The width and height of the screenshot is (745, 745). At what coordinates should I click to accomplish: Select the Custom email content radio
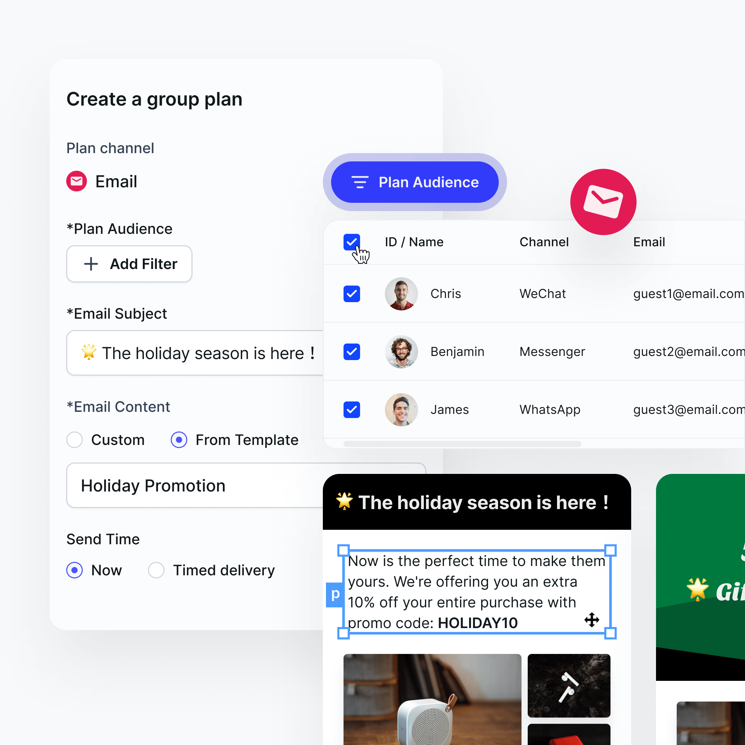click(x=75, y=440)
